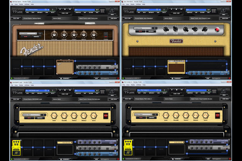Expand the amp model dropdown in Sahnas Nylon window

28,34
